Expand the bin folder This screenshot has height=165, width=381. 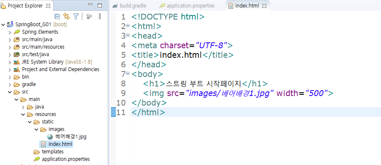(10, 77)
